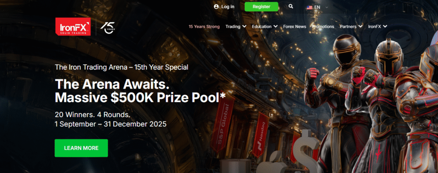438x173 pixels.
Task: Click the US flag language icon
Action: coord(310,7)
